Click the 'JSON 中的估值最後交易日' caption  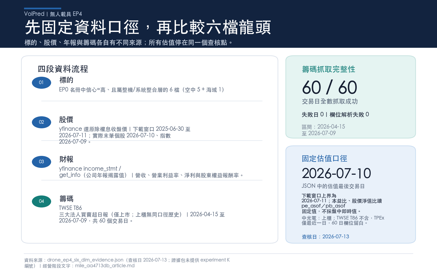(333, 186)
